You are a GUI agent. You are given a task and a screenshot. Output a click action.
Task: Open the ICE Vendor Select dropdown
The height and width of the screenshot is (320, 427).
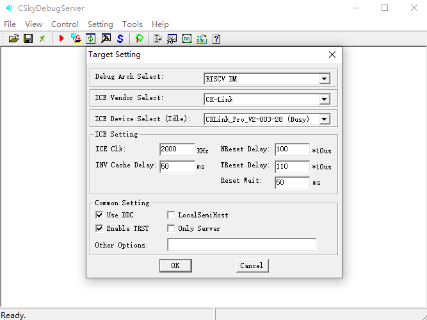coord(324,99)
